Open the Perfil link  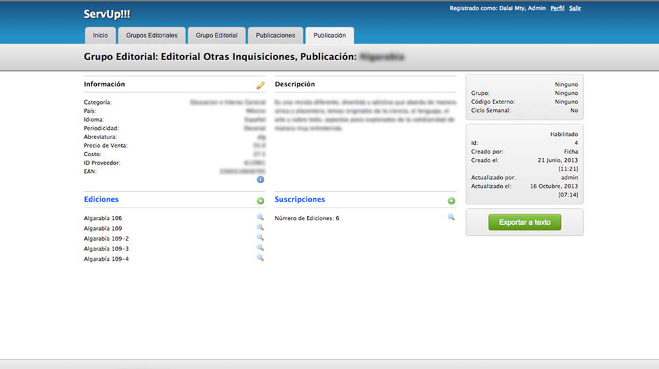click(x=558, y=9)
